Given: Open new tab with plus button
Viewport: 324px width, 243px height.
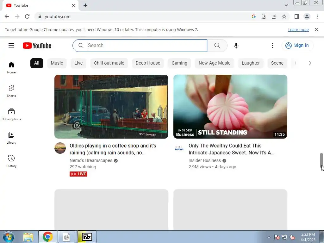Looking at the screenshot, I should click(85, 5).
